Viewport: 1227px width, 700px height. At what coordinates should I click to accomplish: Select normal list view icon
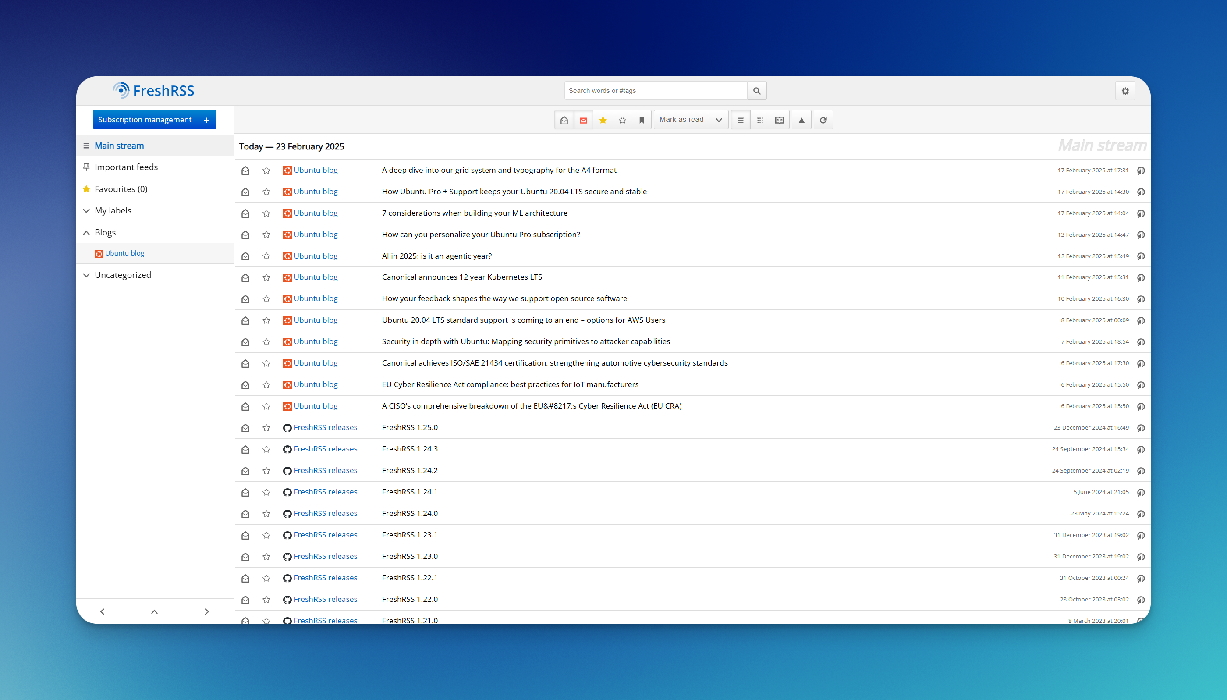pyautogui.click(x=740, y=120)
